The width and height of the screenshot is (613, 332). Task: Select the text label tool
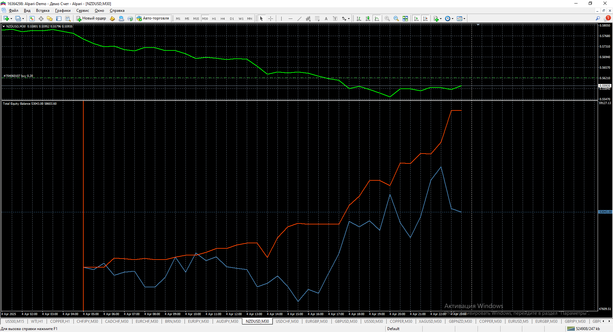pyautogui.click(x=335, y=19)
